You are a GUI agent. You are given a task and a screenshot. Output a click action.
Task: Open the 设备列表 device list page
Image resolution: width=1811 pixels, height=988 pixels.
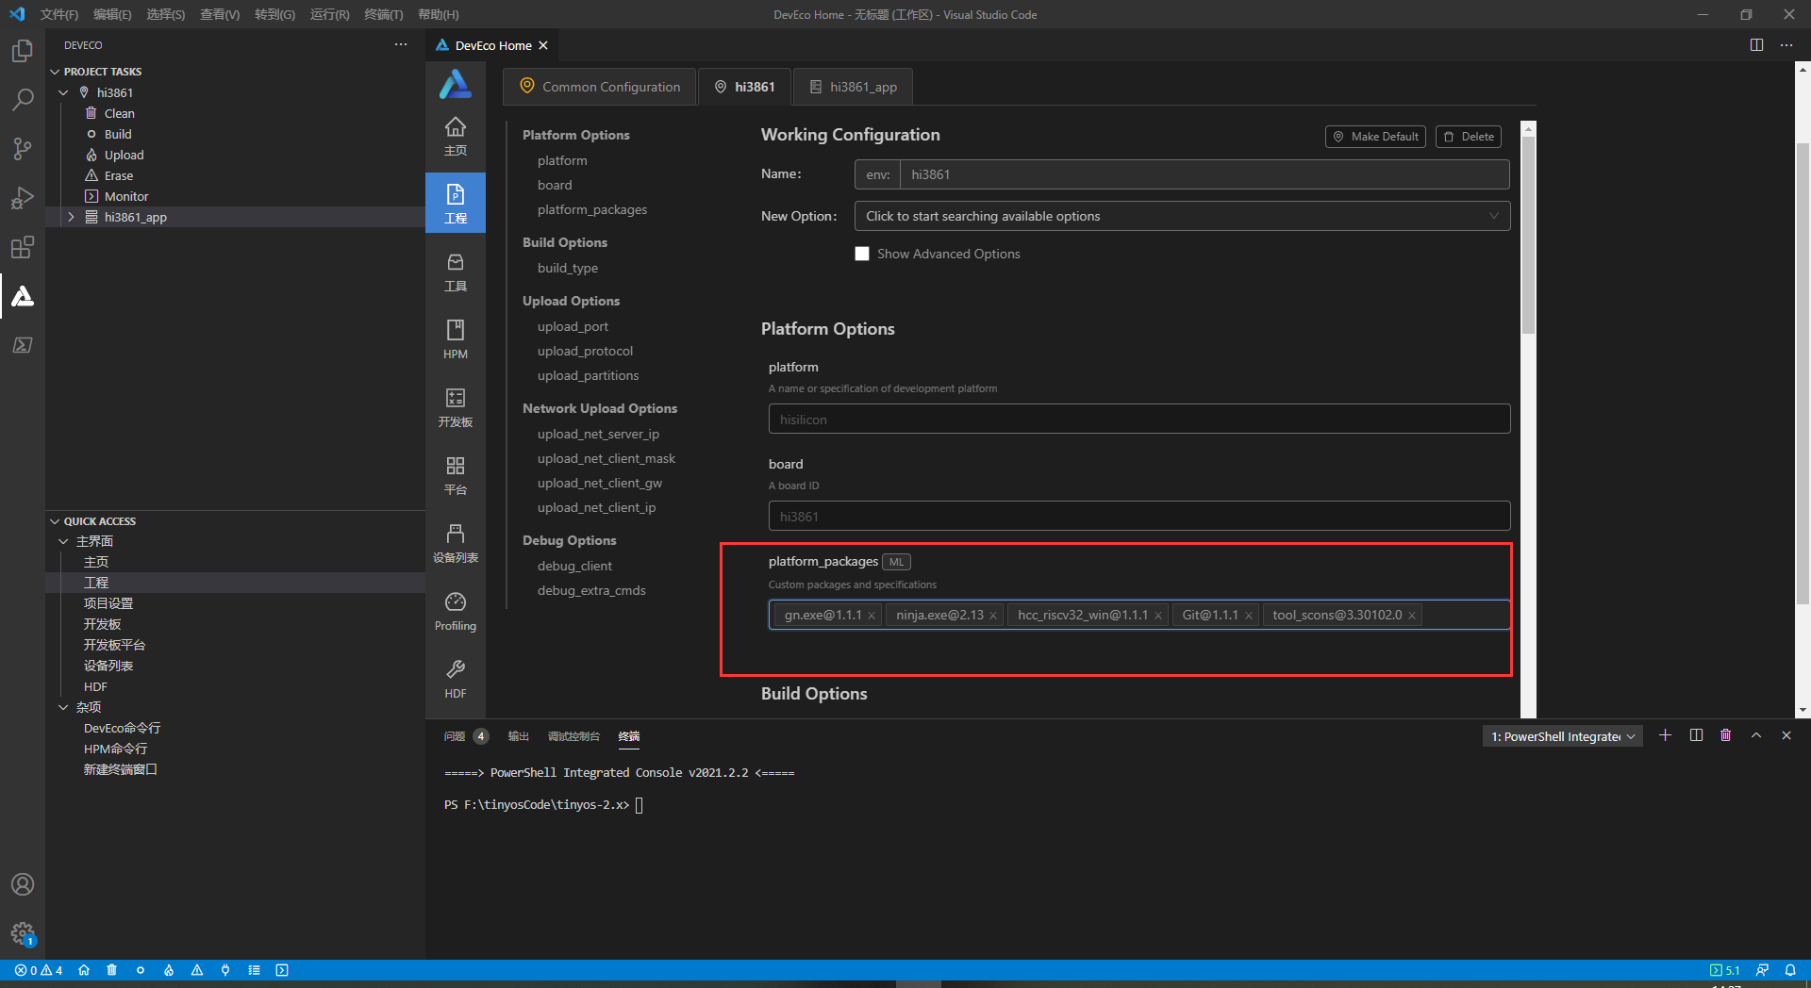(456, 543)
